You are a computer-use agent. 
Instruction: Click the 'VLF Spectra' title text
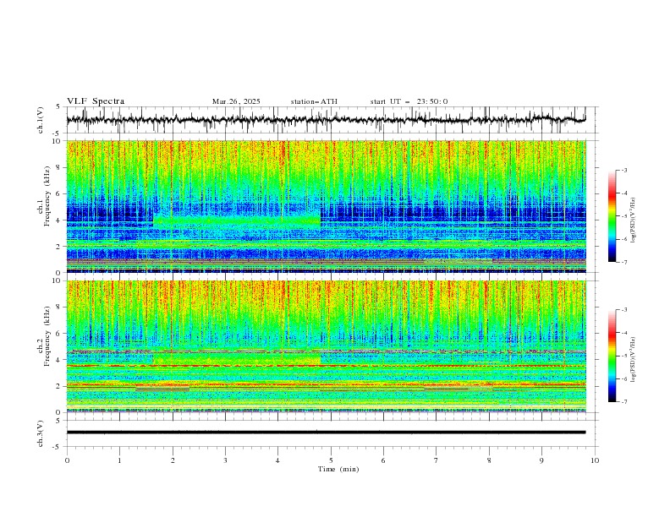point(96,101)
